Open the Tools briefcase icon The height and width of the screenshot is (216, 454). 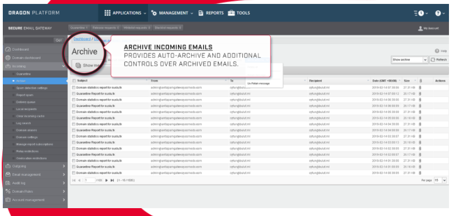[x=231, y=13]
